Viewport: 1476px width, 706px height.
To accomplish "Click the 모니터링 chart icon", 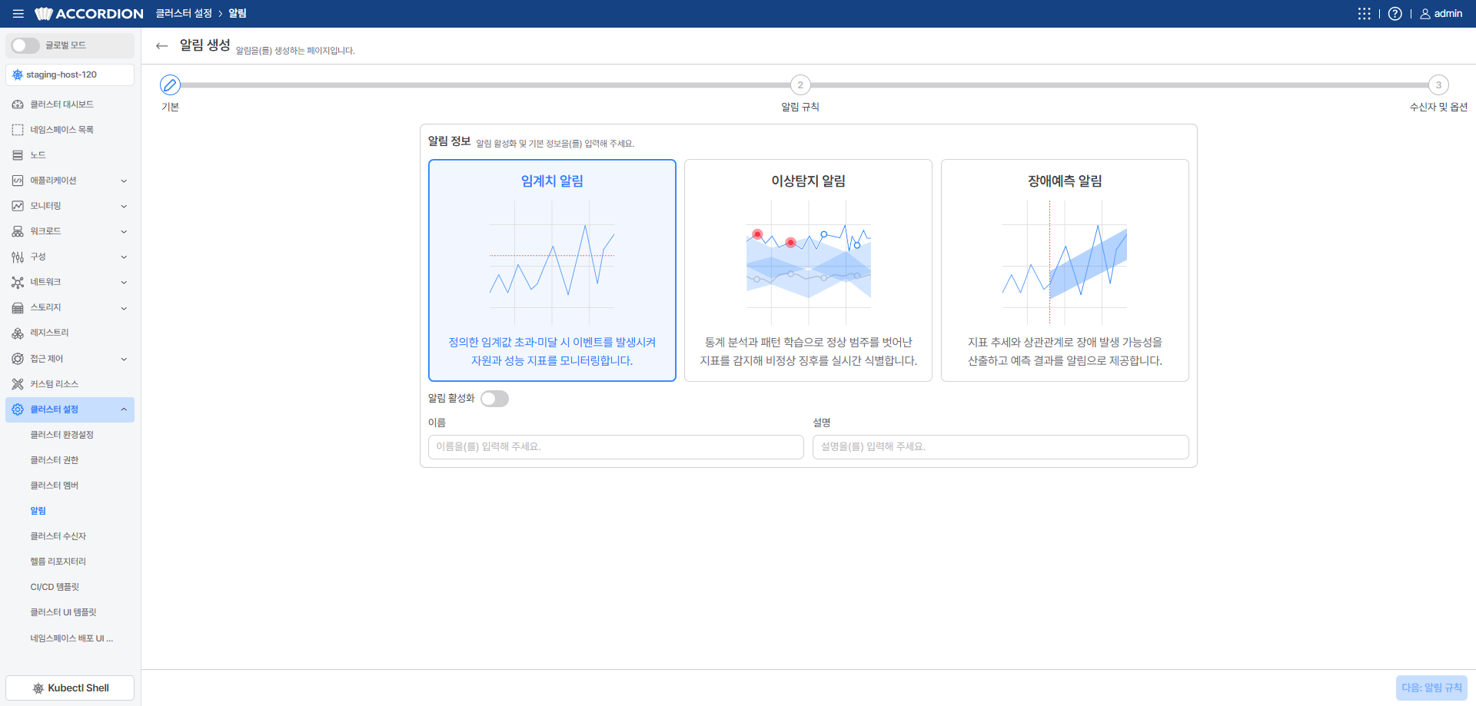I will tap(18, 206).
